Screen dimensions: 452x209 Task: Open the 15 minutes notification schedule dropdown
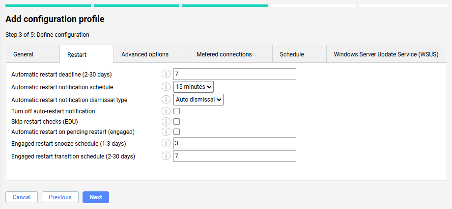tap(194, 87)
